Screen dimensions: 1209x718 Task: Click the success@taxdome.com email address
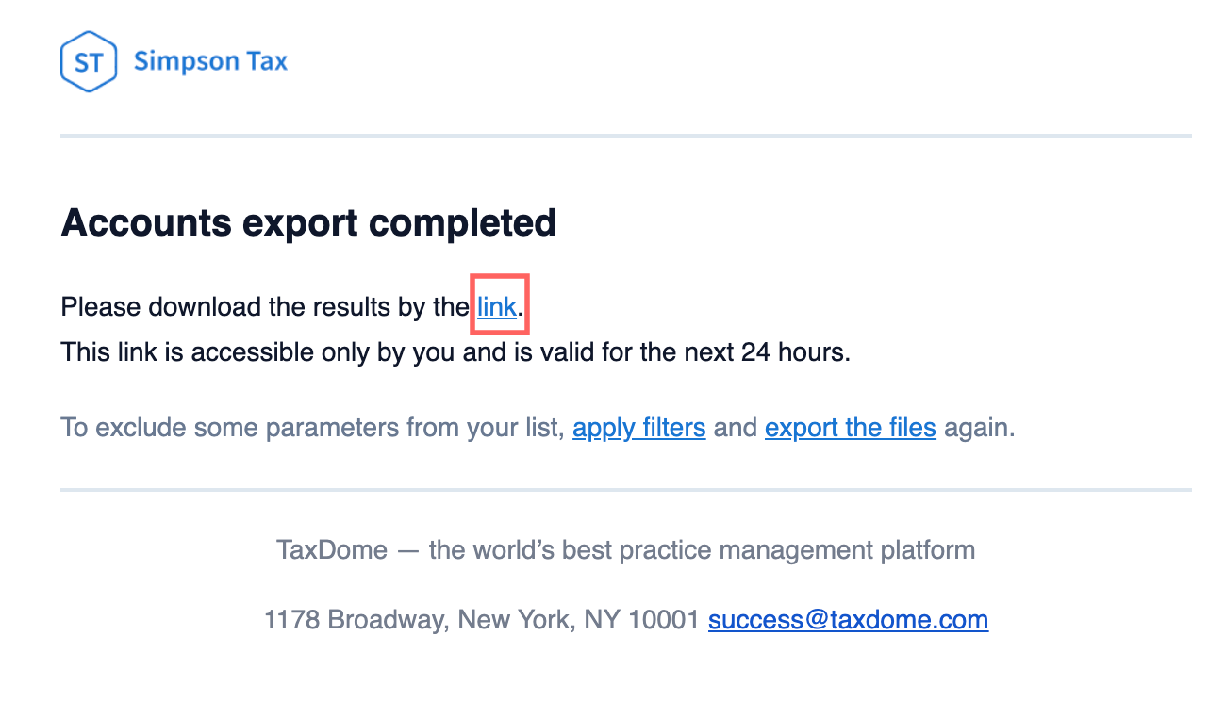pyautogui.click(x=848, y=620)
